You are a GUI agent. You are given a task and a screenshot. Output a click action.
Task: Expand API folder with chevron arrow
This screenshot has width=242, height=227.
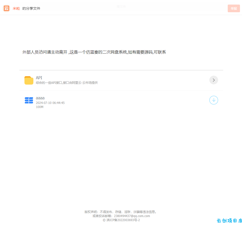coord(214,80)
